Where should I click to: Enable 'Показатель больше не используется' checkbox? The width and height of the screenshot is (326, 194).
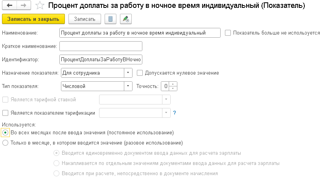[228, 33]
